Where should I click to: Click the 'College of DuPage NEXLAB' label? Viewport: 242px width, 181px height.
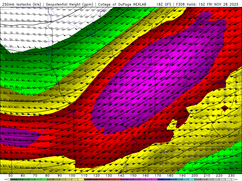click(122, 4)
